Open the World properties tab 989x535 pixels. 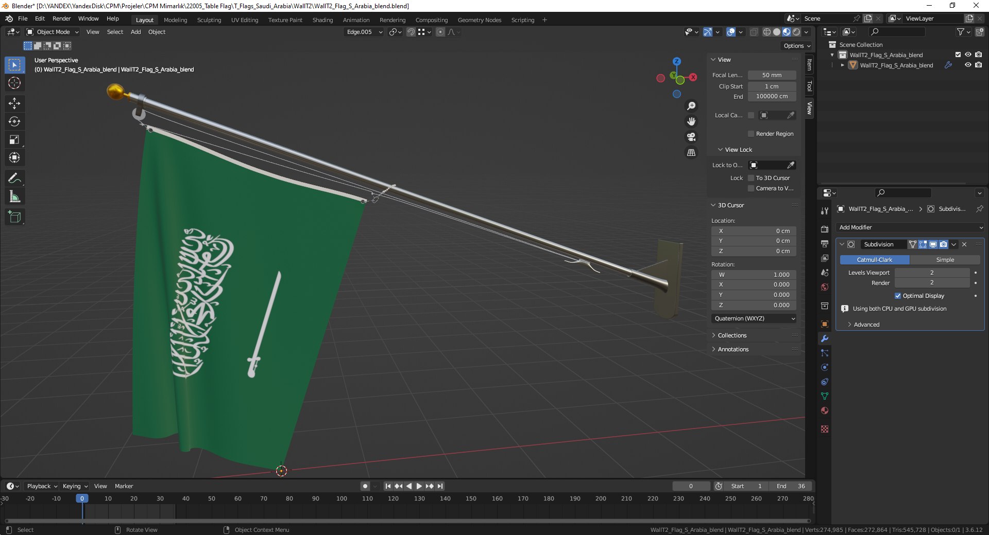pos(825,287)
